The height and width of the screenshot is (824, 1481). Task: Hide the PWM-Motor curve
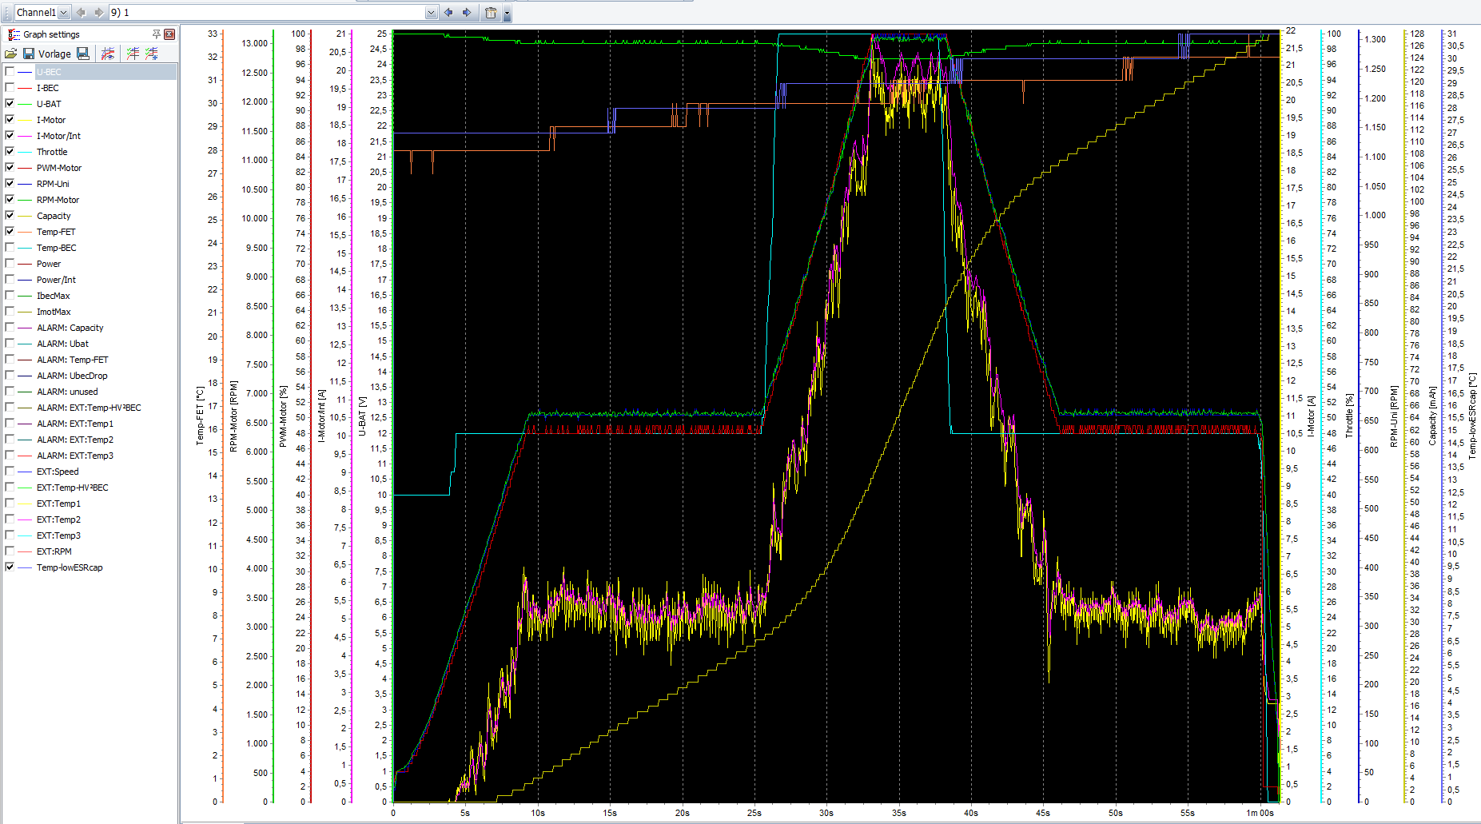(x=10, y=168)
